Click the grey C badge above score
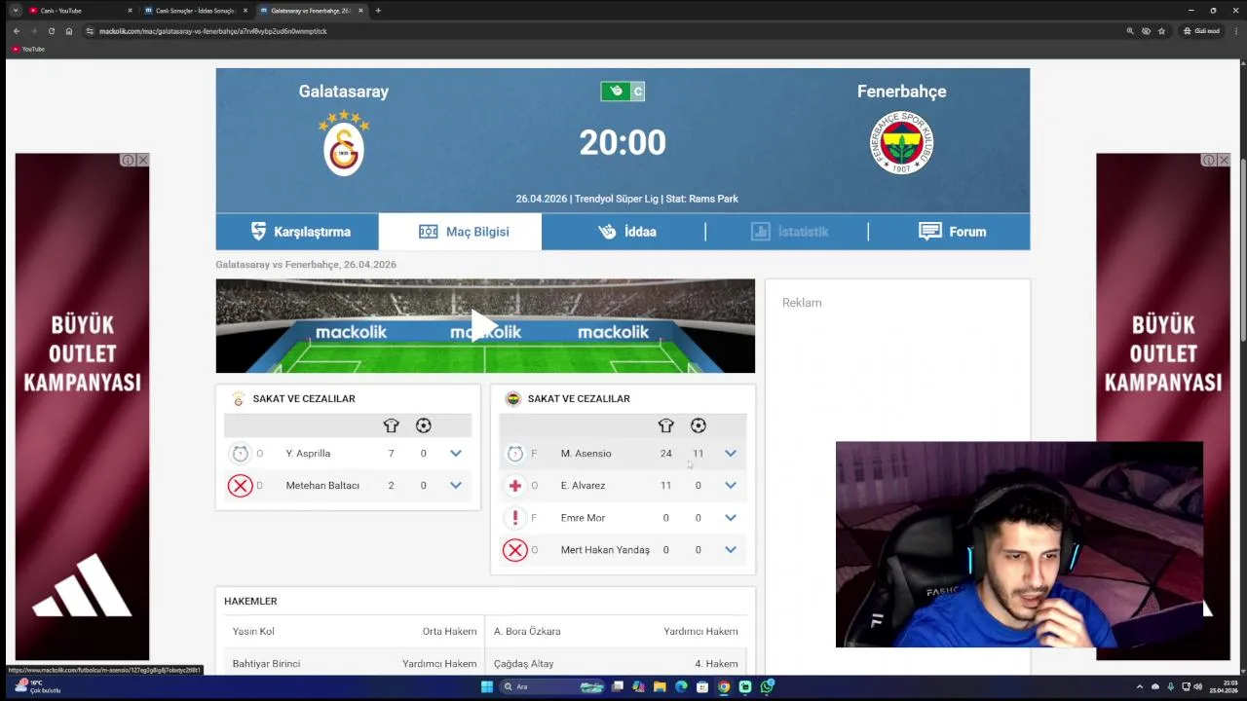Viewport: 1247px width, 701px height. (x=638, y=92)
